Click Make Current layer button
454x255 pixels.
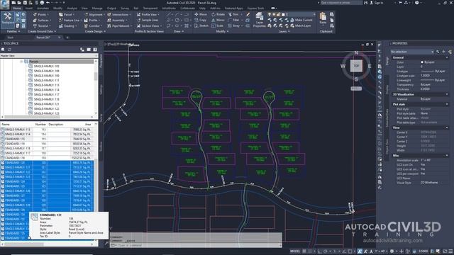point(301,21)
